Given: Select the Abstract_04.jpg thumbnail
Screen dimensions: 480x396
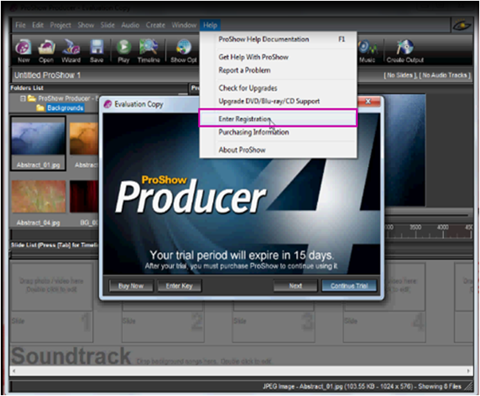Looking at the screenshot, I should 39,196.
